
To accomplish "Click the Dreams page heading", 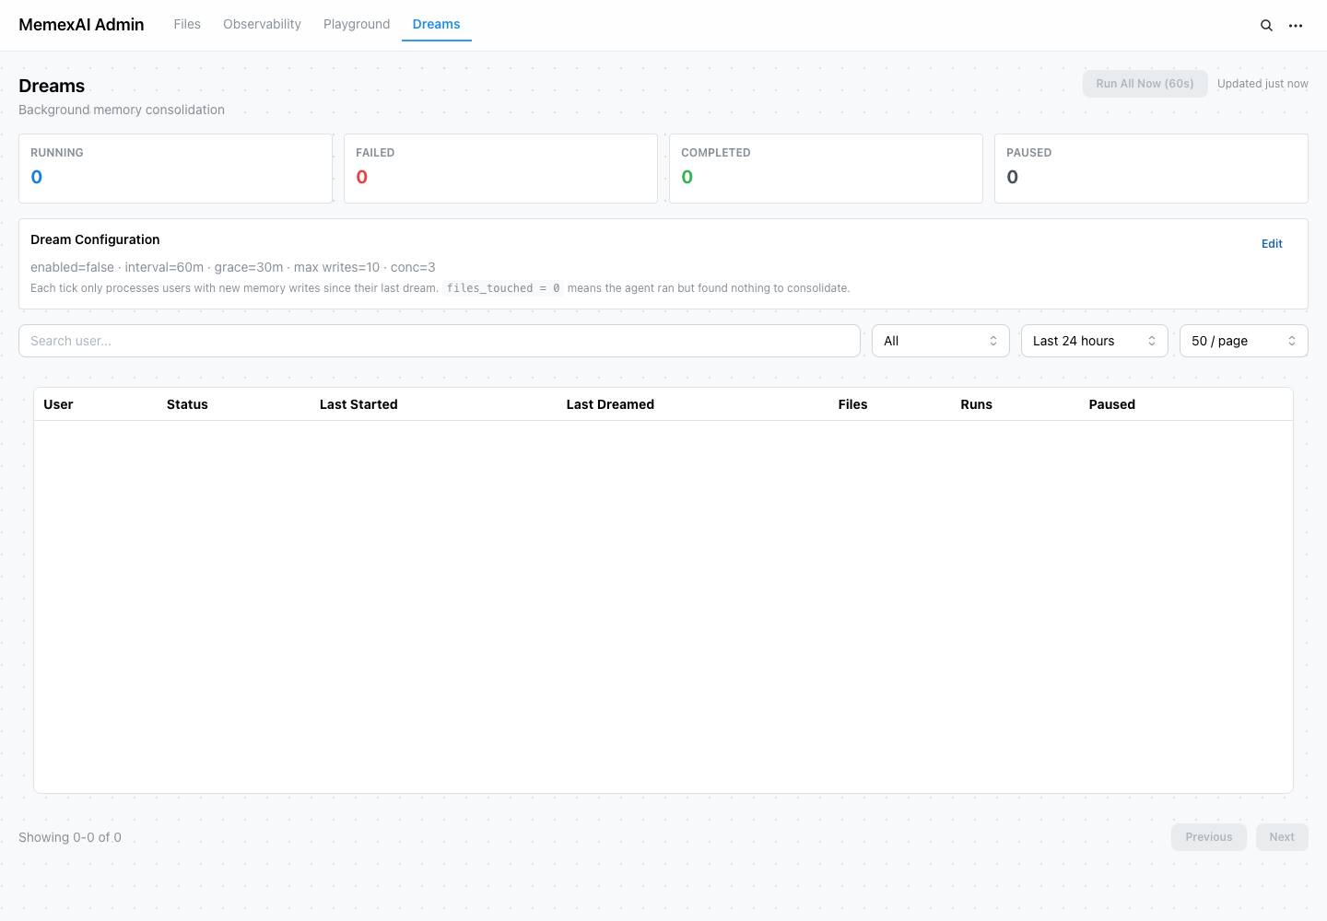I will 52,86.
